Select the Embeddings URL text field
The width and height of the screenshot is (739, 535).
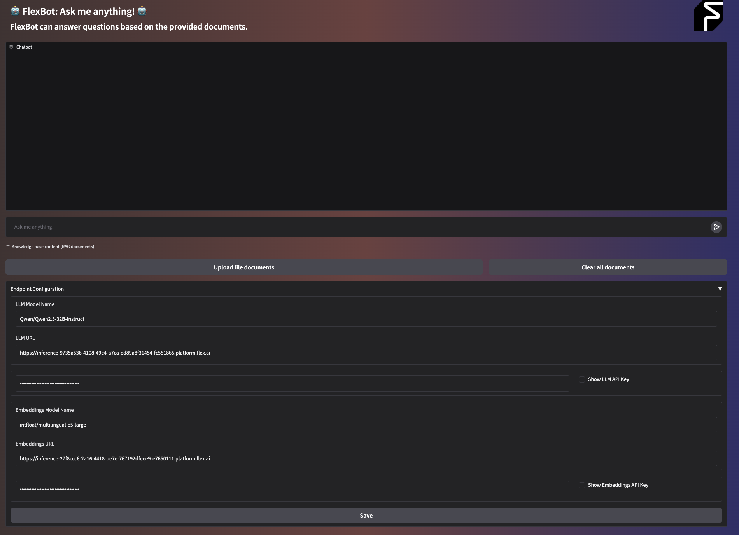(x=366, y=458)
